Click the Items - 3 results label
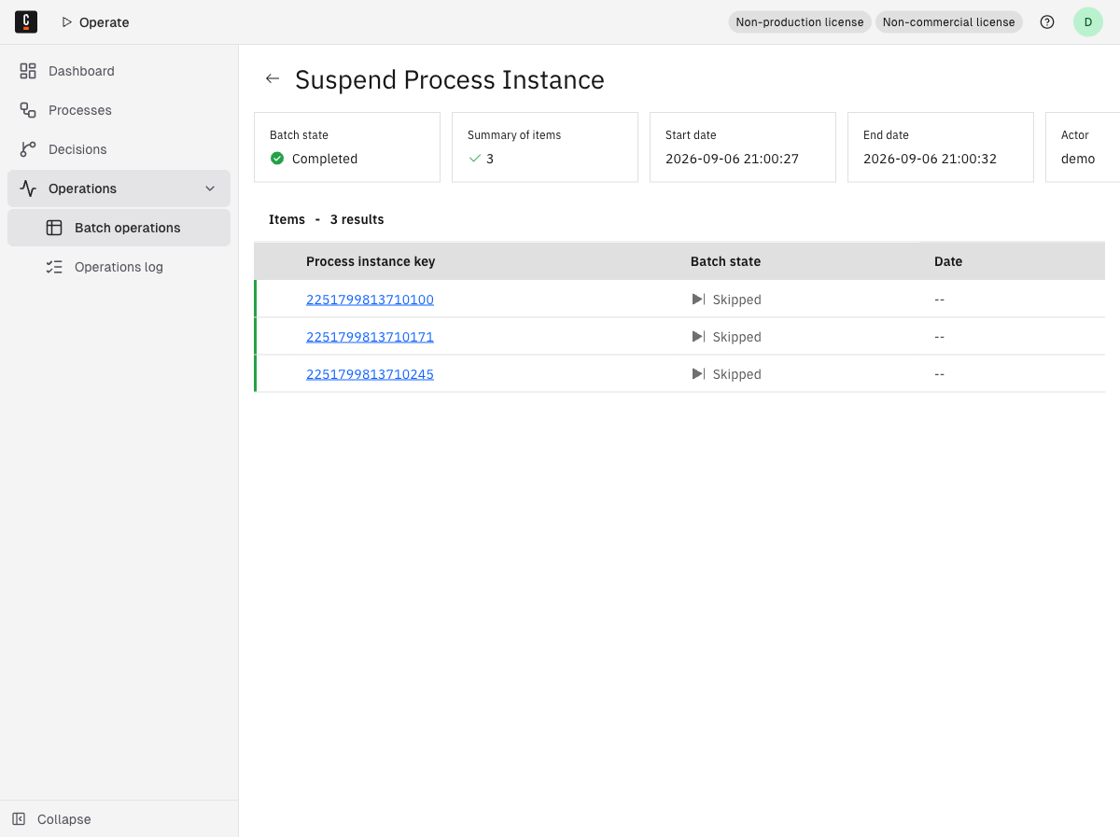Image resolution: width=1120 pixels, height=837 pixels. 327,219
